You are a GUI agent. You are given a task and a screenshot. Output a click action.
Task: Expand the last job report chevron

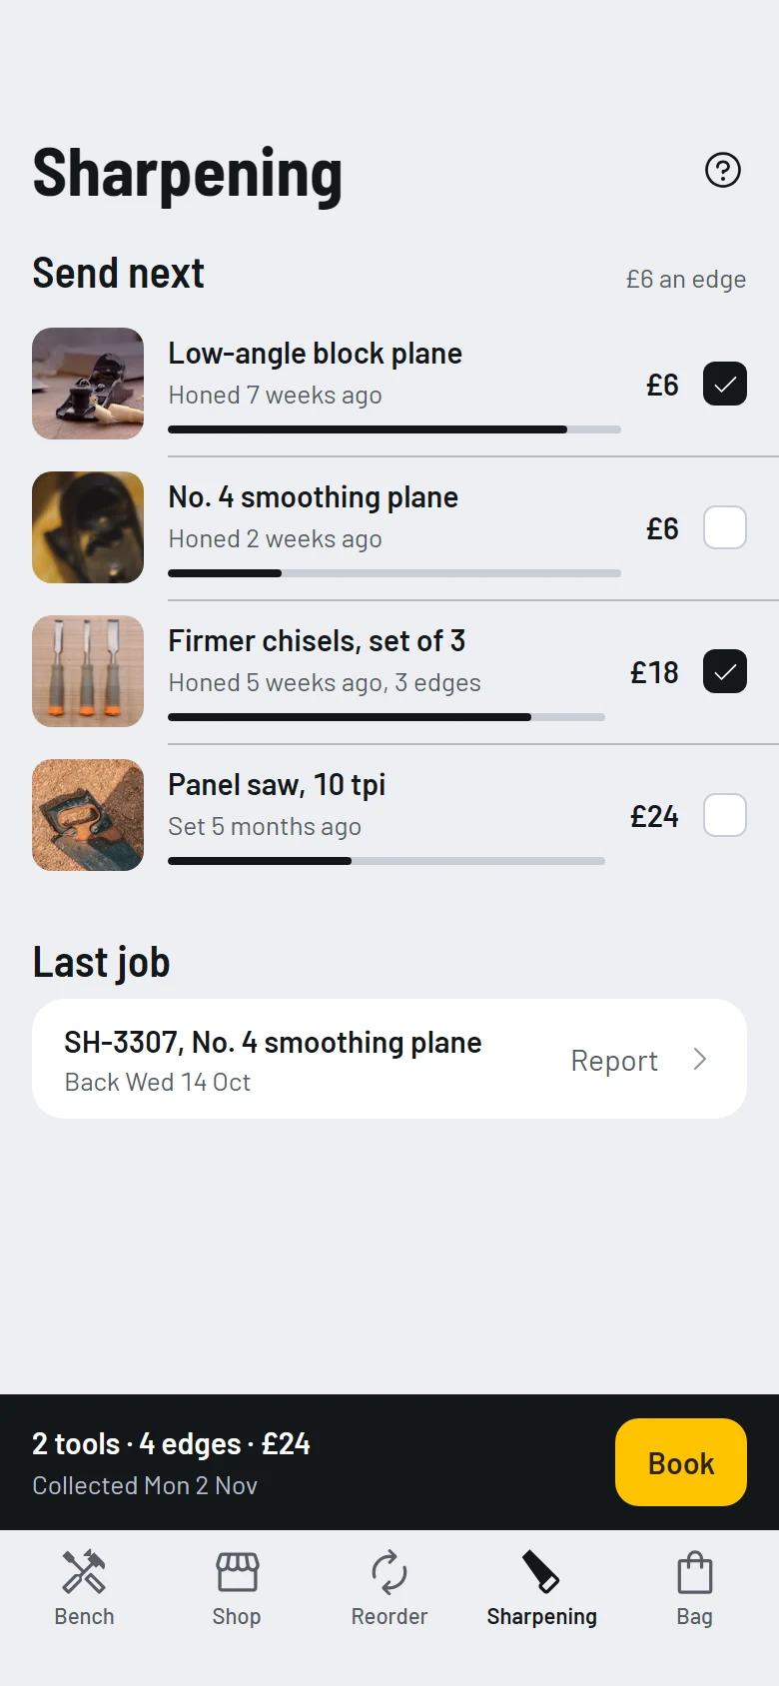tap(700, 1060)
